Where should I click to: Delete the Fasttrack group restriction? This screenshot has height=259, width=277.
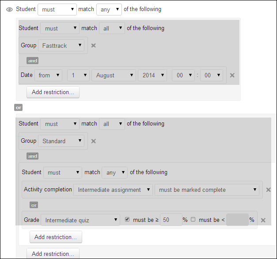(94, 45)
